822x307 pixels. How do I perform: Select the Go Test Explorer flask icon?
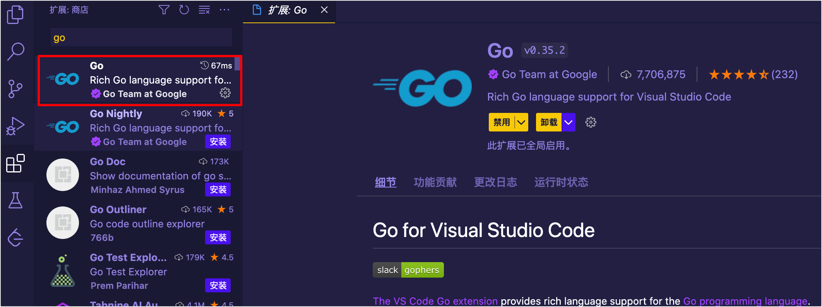(x=63, y=271)
